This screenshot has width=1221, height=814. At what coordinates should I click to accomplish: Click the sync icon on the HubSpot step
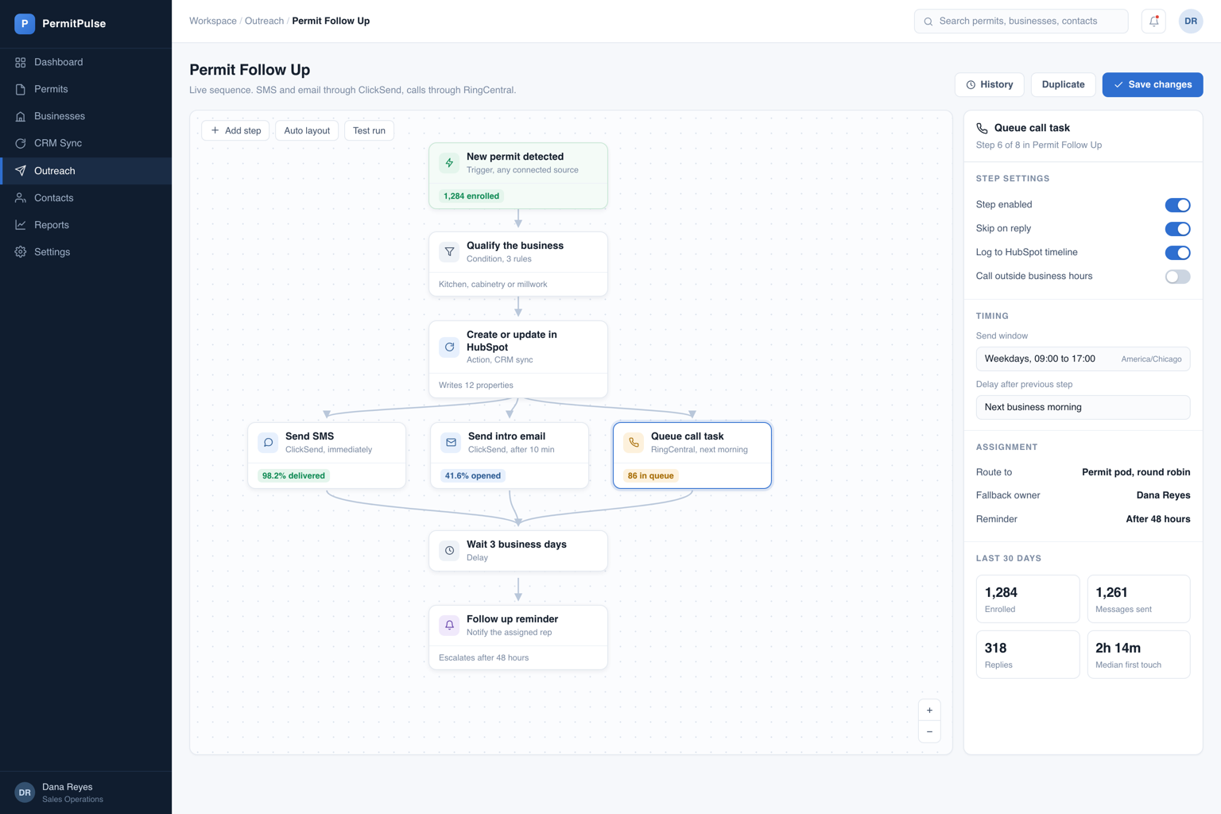(x=449, y=347)
